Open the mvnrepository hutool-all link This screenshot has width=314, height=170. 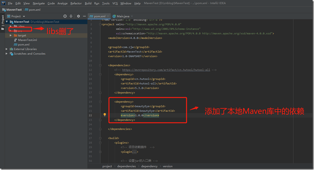(166, 70)
